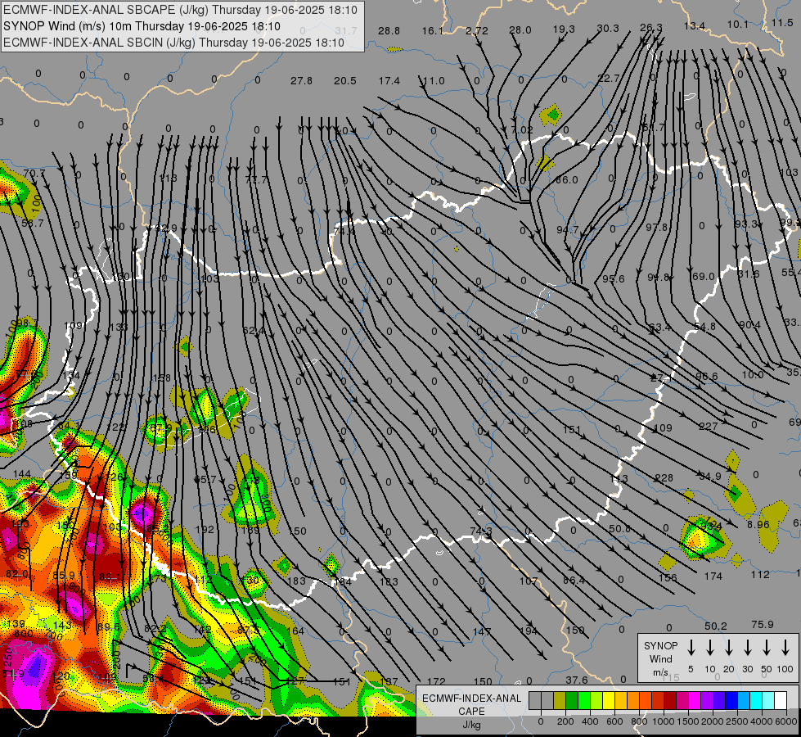Click the '97.8' value on the map

[656, 227]
